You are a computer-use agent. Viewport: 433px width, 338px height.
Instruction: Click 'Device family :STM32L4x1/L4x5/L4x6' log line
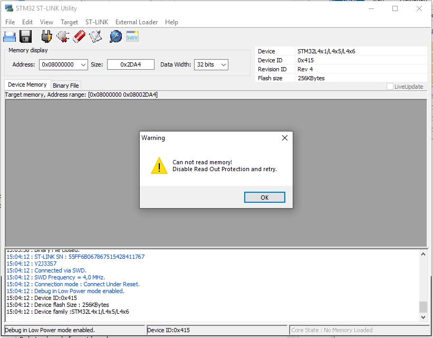pyautogui.click(x=68, y=312)
